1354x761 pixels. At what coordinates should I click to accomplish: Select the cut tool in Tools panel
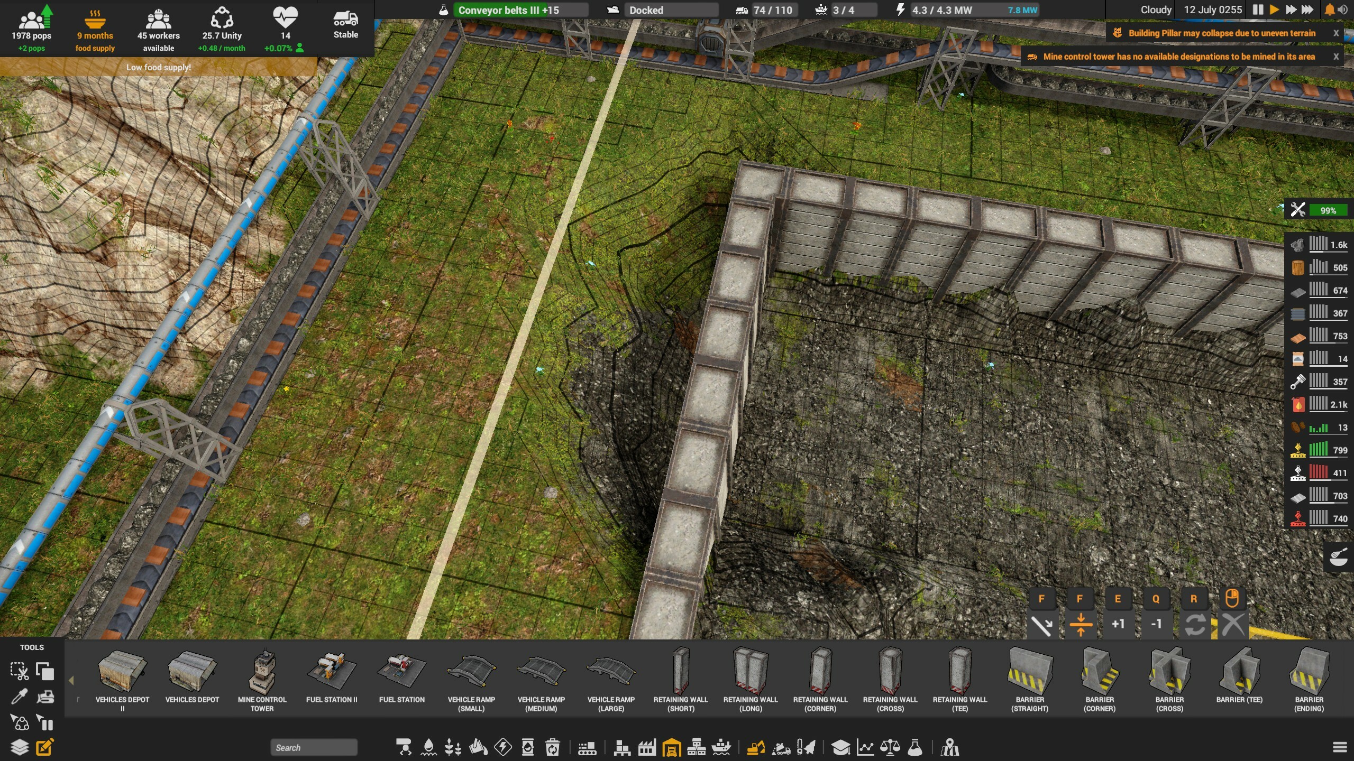(19, 671)
